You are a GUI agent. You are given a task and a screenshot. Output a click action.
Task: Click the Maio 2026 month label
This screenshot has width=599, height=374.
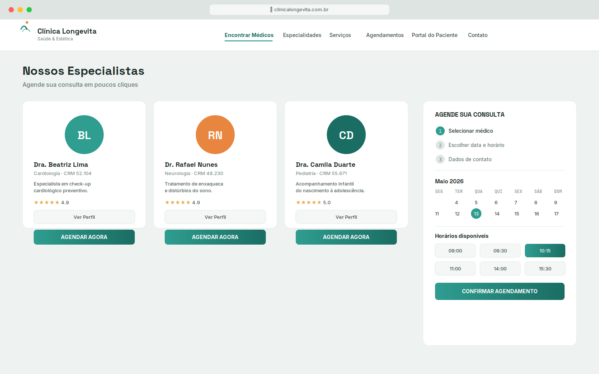[449, 181]
